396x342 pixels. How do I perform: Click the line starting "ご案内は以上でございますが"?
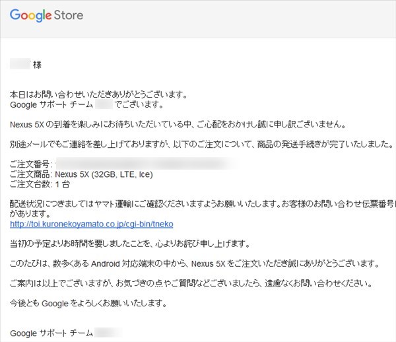point(191,284)
